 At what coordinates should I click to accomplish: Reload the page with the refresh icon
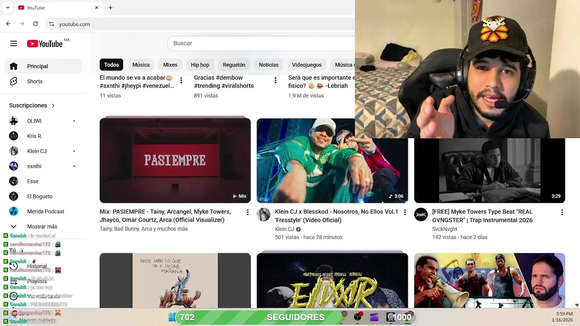[x=35, y=24]
